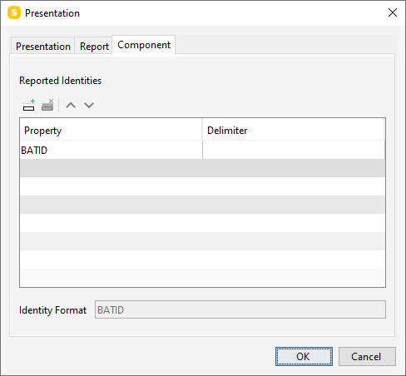This screenshot has width=406, height=376.
Task: Select the Component tab
Action: tap(144, 45)
